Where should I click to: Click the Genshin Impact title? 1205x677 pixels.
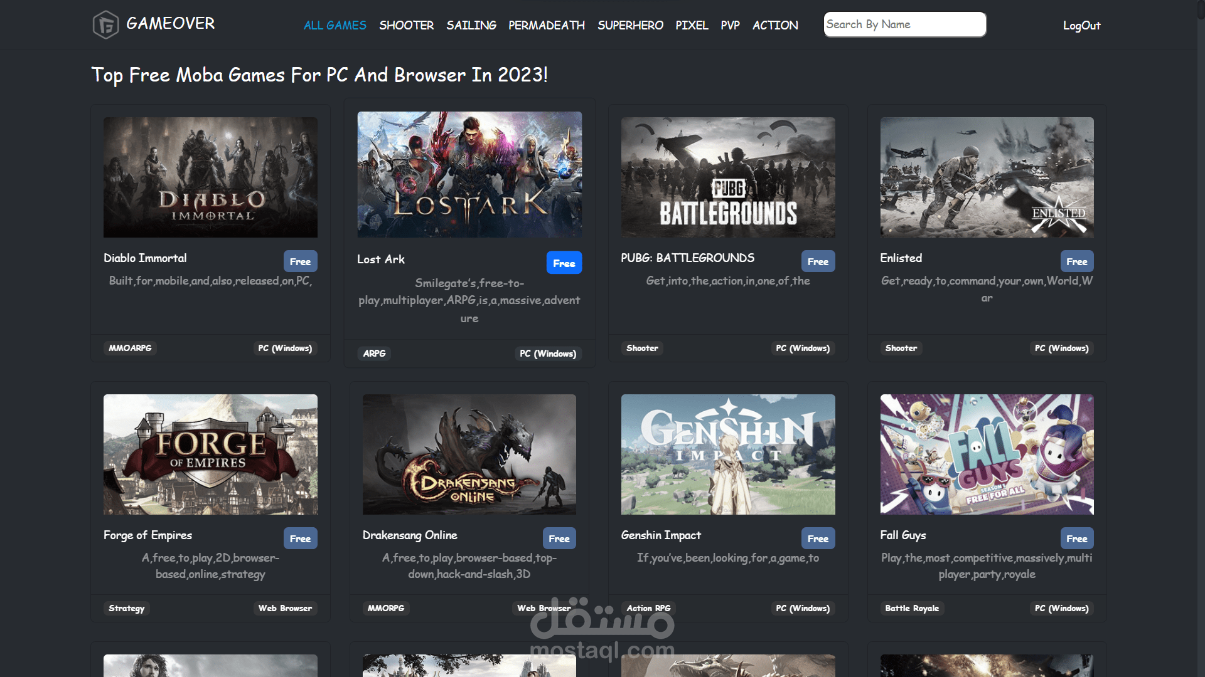(x=661, y=535)
